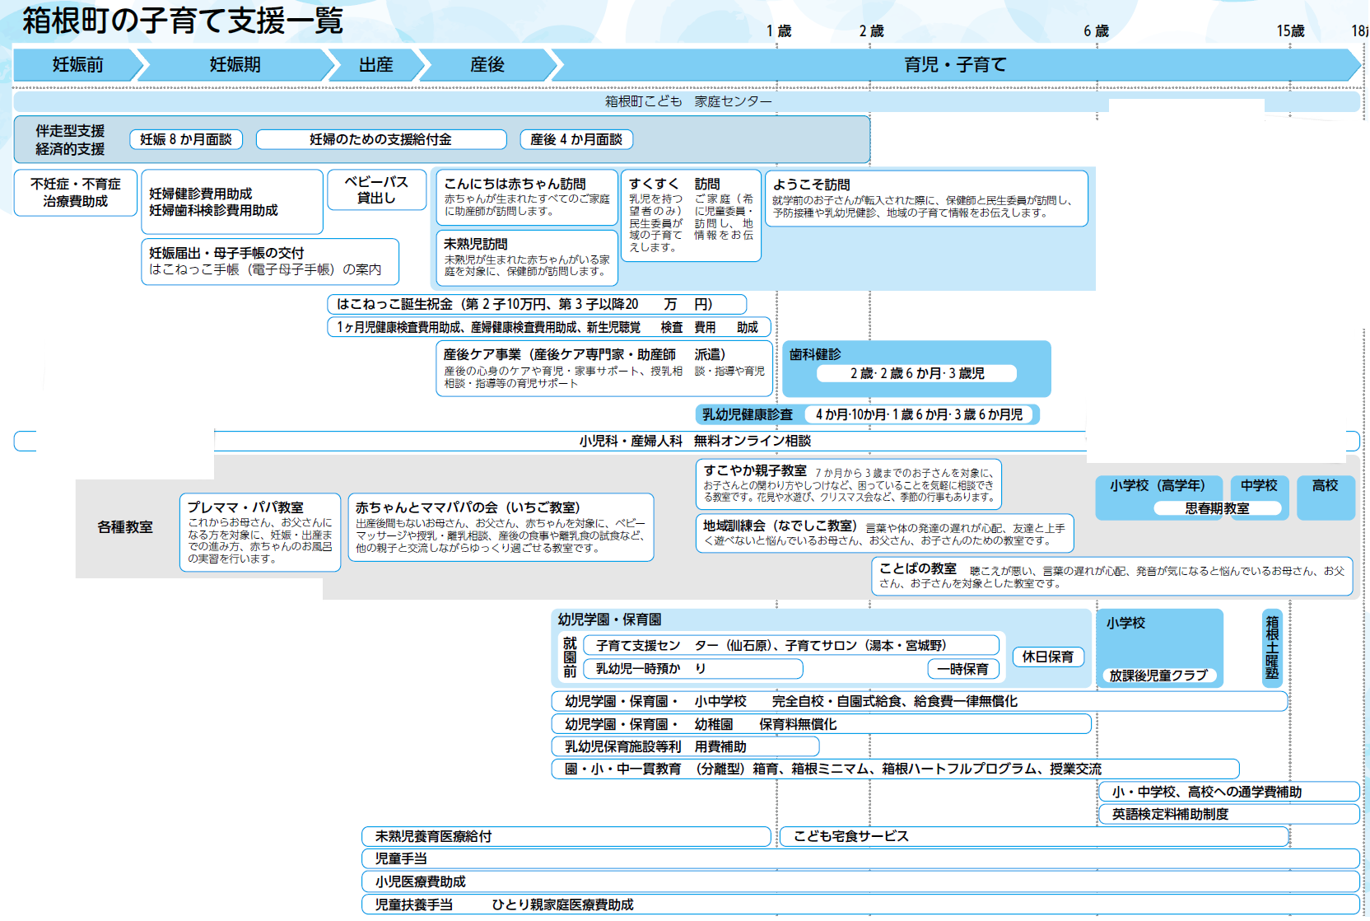Open ようこそ訪問 box

point(926,198)
